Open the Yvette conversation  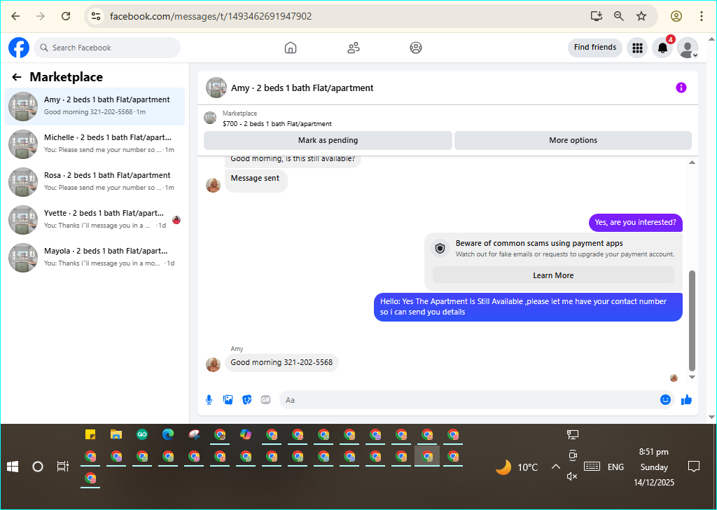[95, 219]
